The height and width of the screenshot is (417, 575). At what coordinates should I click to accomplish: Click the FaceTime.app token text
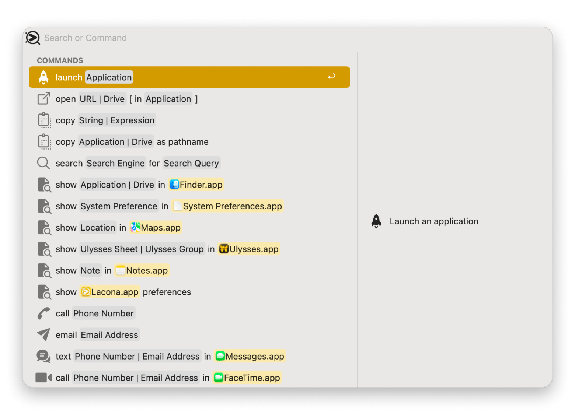point(252,378)
